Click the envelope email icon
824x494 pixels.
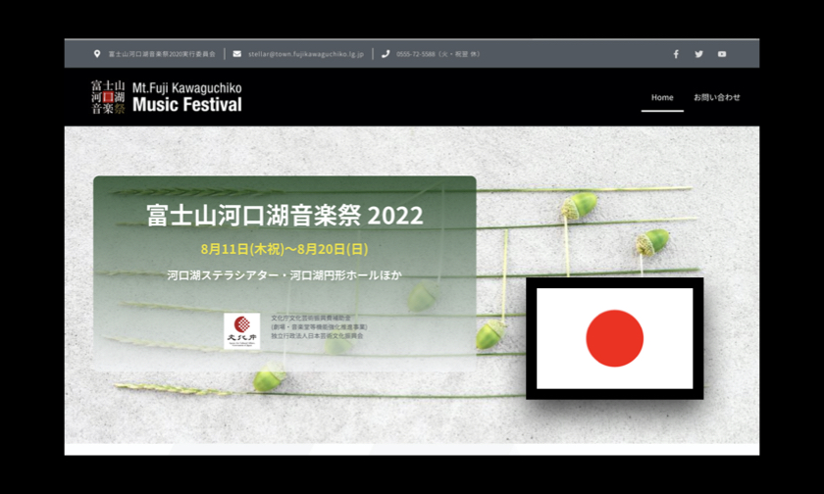point(237,54)
